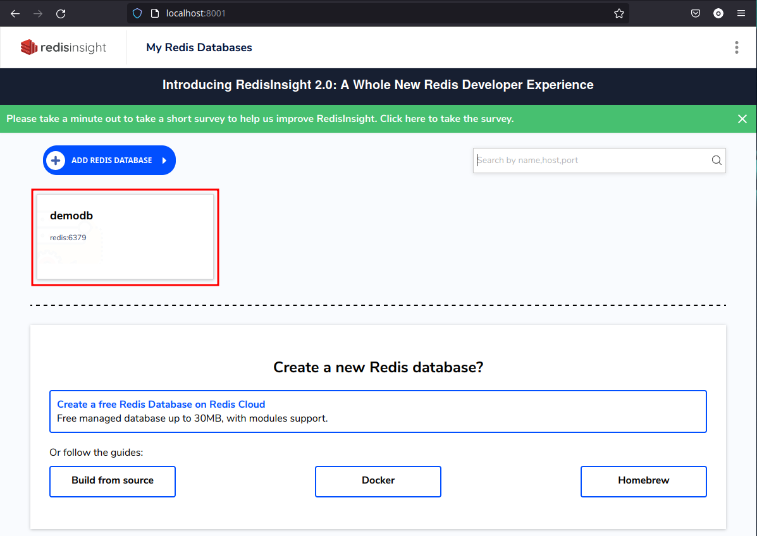Screen dimensions: 757x536
Task: Dismiss the green survey banner
Action: click(742, 119)
